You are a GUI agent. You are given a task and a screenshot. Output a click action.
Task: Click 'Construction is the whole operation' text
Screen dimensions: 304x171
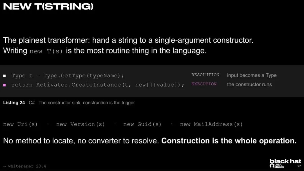point(229,141)
